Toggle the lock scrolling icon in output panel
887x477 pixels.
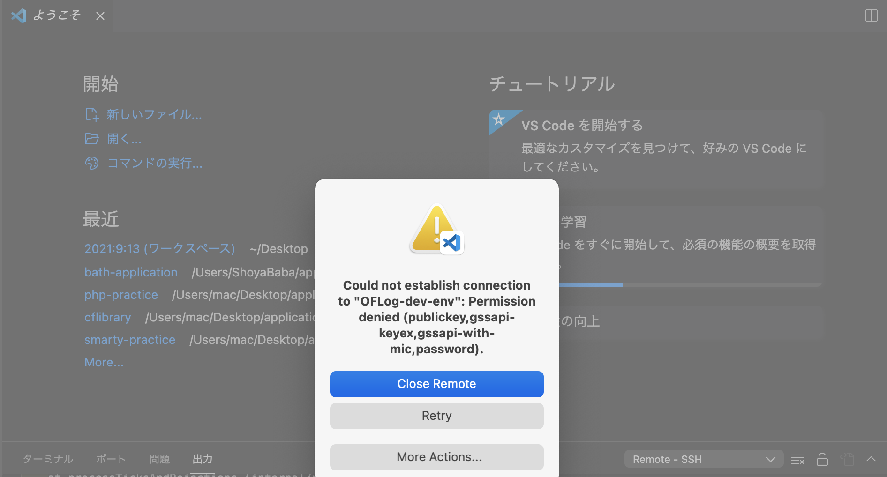coord(822,459)
